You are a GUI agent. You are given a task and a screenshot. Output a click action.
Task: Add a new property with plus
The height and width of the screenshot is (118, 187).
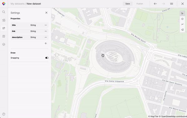click(x=46, y=43)
